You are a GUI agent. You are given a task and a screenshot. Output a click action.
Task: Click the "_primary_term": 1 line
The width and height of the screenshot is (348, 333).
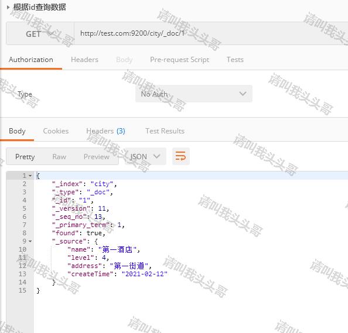point(88,225)
